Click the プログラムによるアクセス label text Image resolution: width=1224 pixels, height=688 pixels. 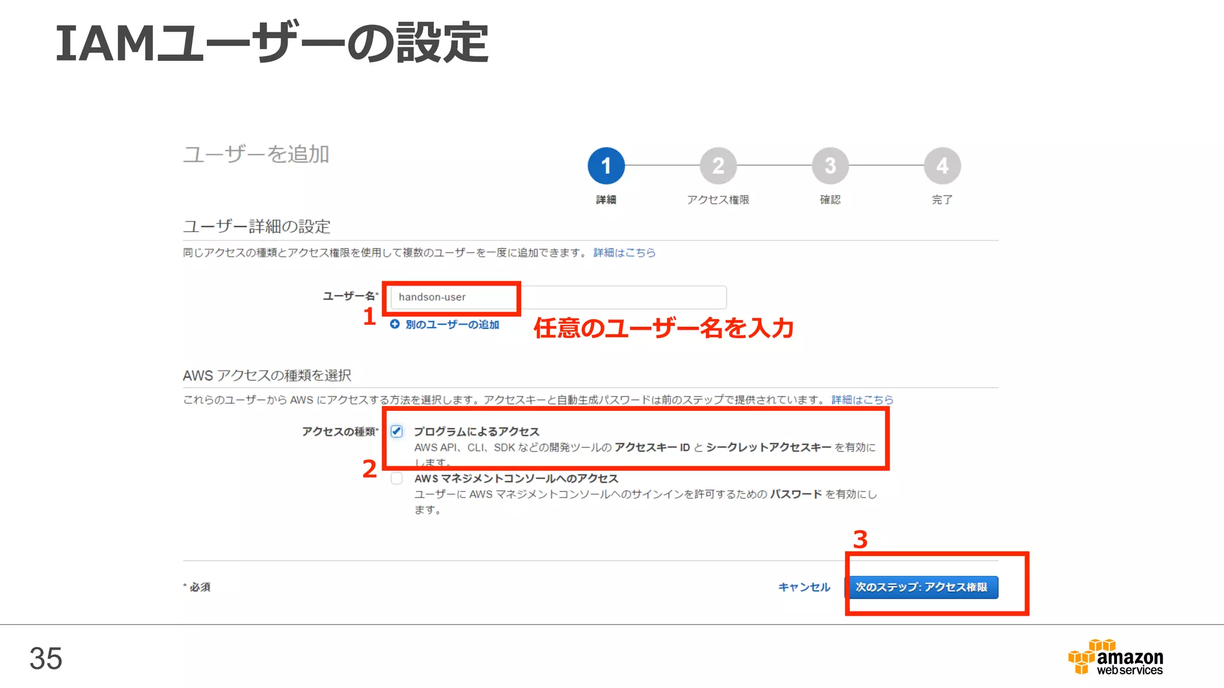[x=476, y=431]
